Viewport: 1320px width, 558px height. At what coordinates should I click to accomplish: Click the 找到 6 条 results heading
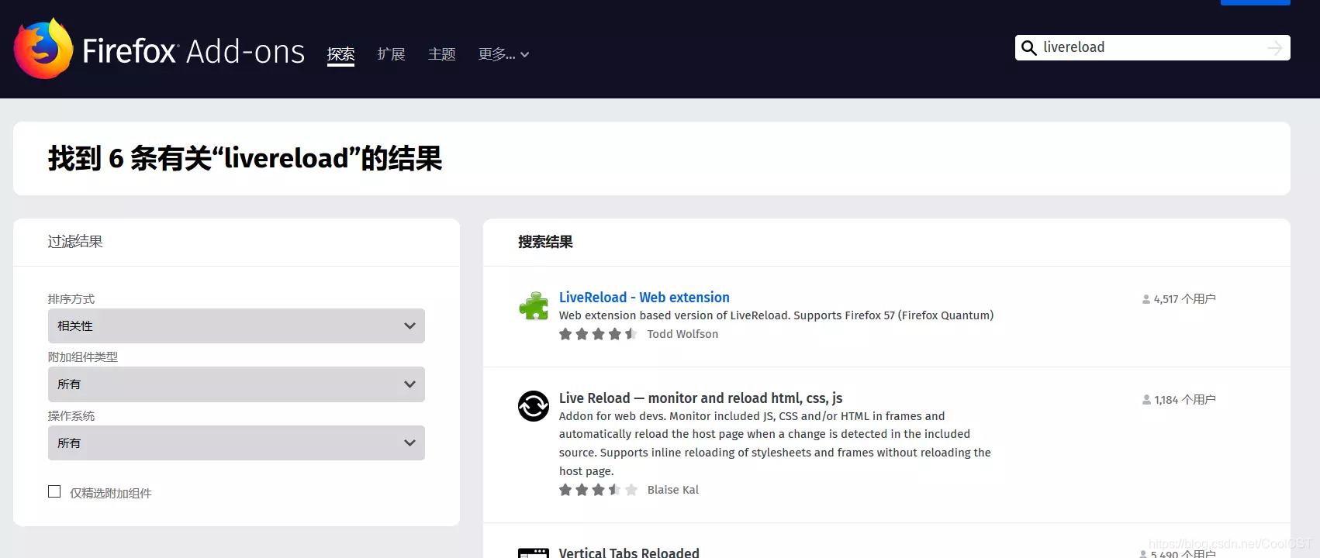tap(245, 158)
